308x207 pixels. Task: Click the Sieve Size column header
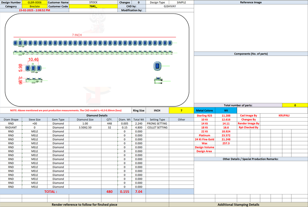click(35, 120)
